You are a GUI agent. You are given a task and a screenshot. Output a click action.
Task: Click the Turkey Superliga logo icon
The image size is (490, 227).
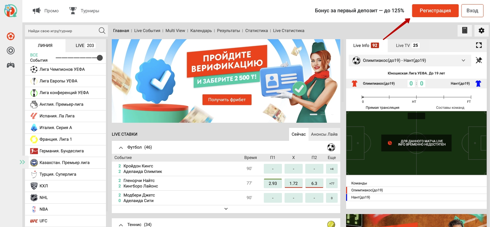(34, 174)
